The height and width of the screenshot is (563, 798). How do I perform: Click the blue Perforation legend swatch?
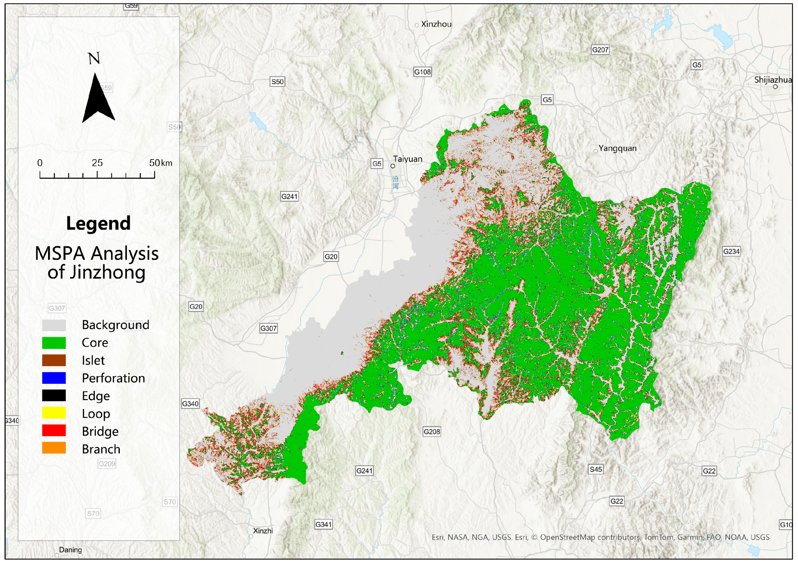click(x=54, y=378)
